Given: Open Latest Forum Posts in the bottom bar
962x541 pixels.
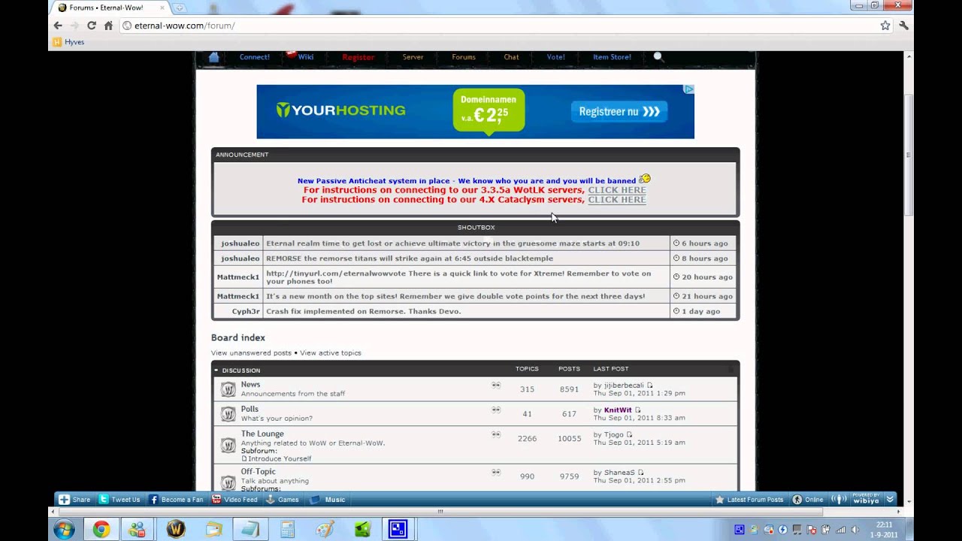Looking at the screenshot, I should 749,500.
